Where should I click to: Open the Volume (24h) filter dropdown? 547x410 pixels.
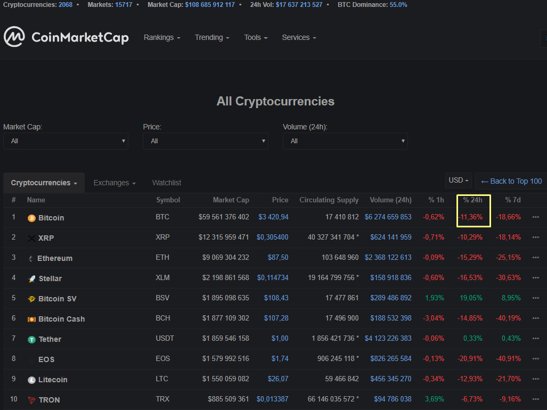[345, 141]
